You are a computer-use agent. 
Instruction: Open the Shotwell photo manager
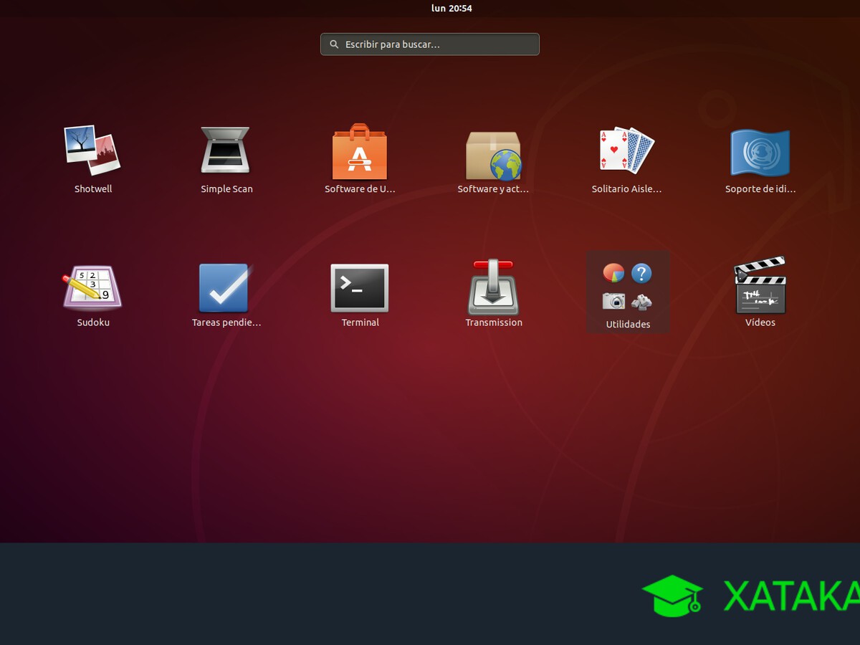point(92,151)
